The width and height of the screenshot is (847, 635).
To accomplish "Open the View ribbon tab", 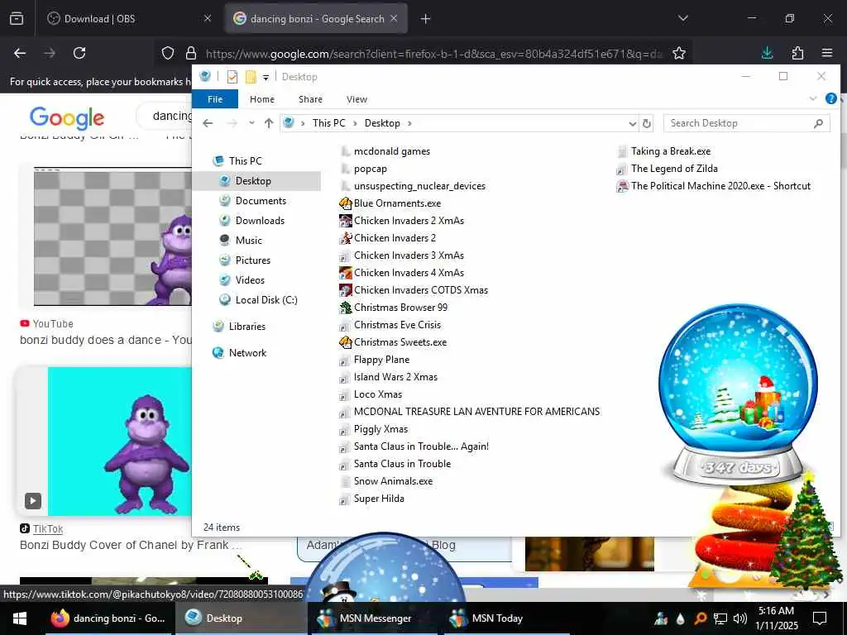I will (x=357, y=99).
